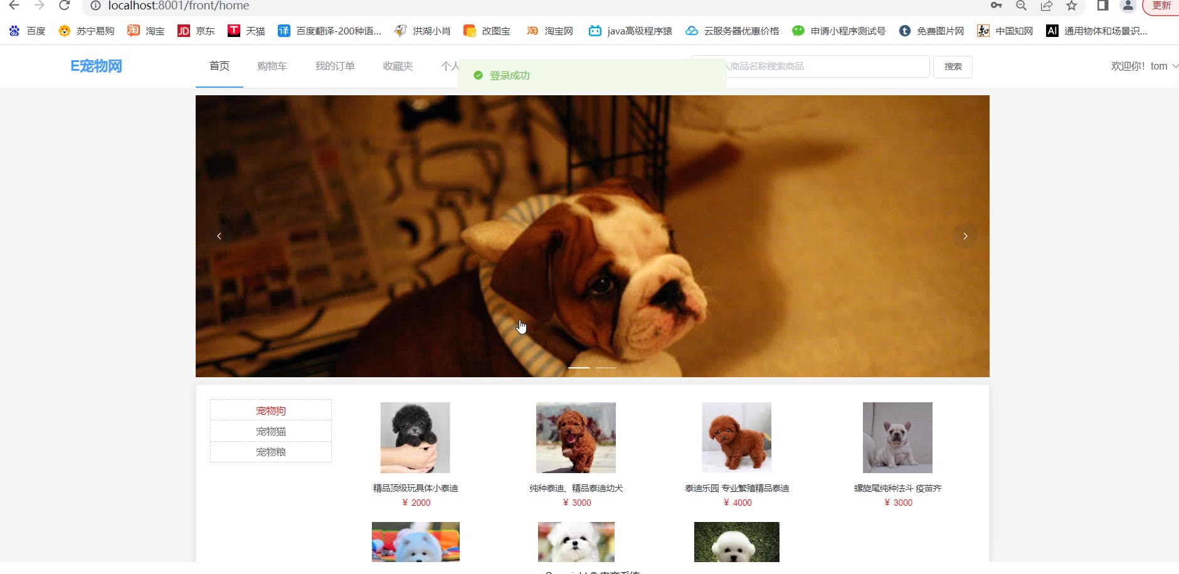Open the 天猫 bookmark
This screenshot has width=1179, height=574.
point(246,31)
